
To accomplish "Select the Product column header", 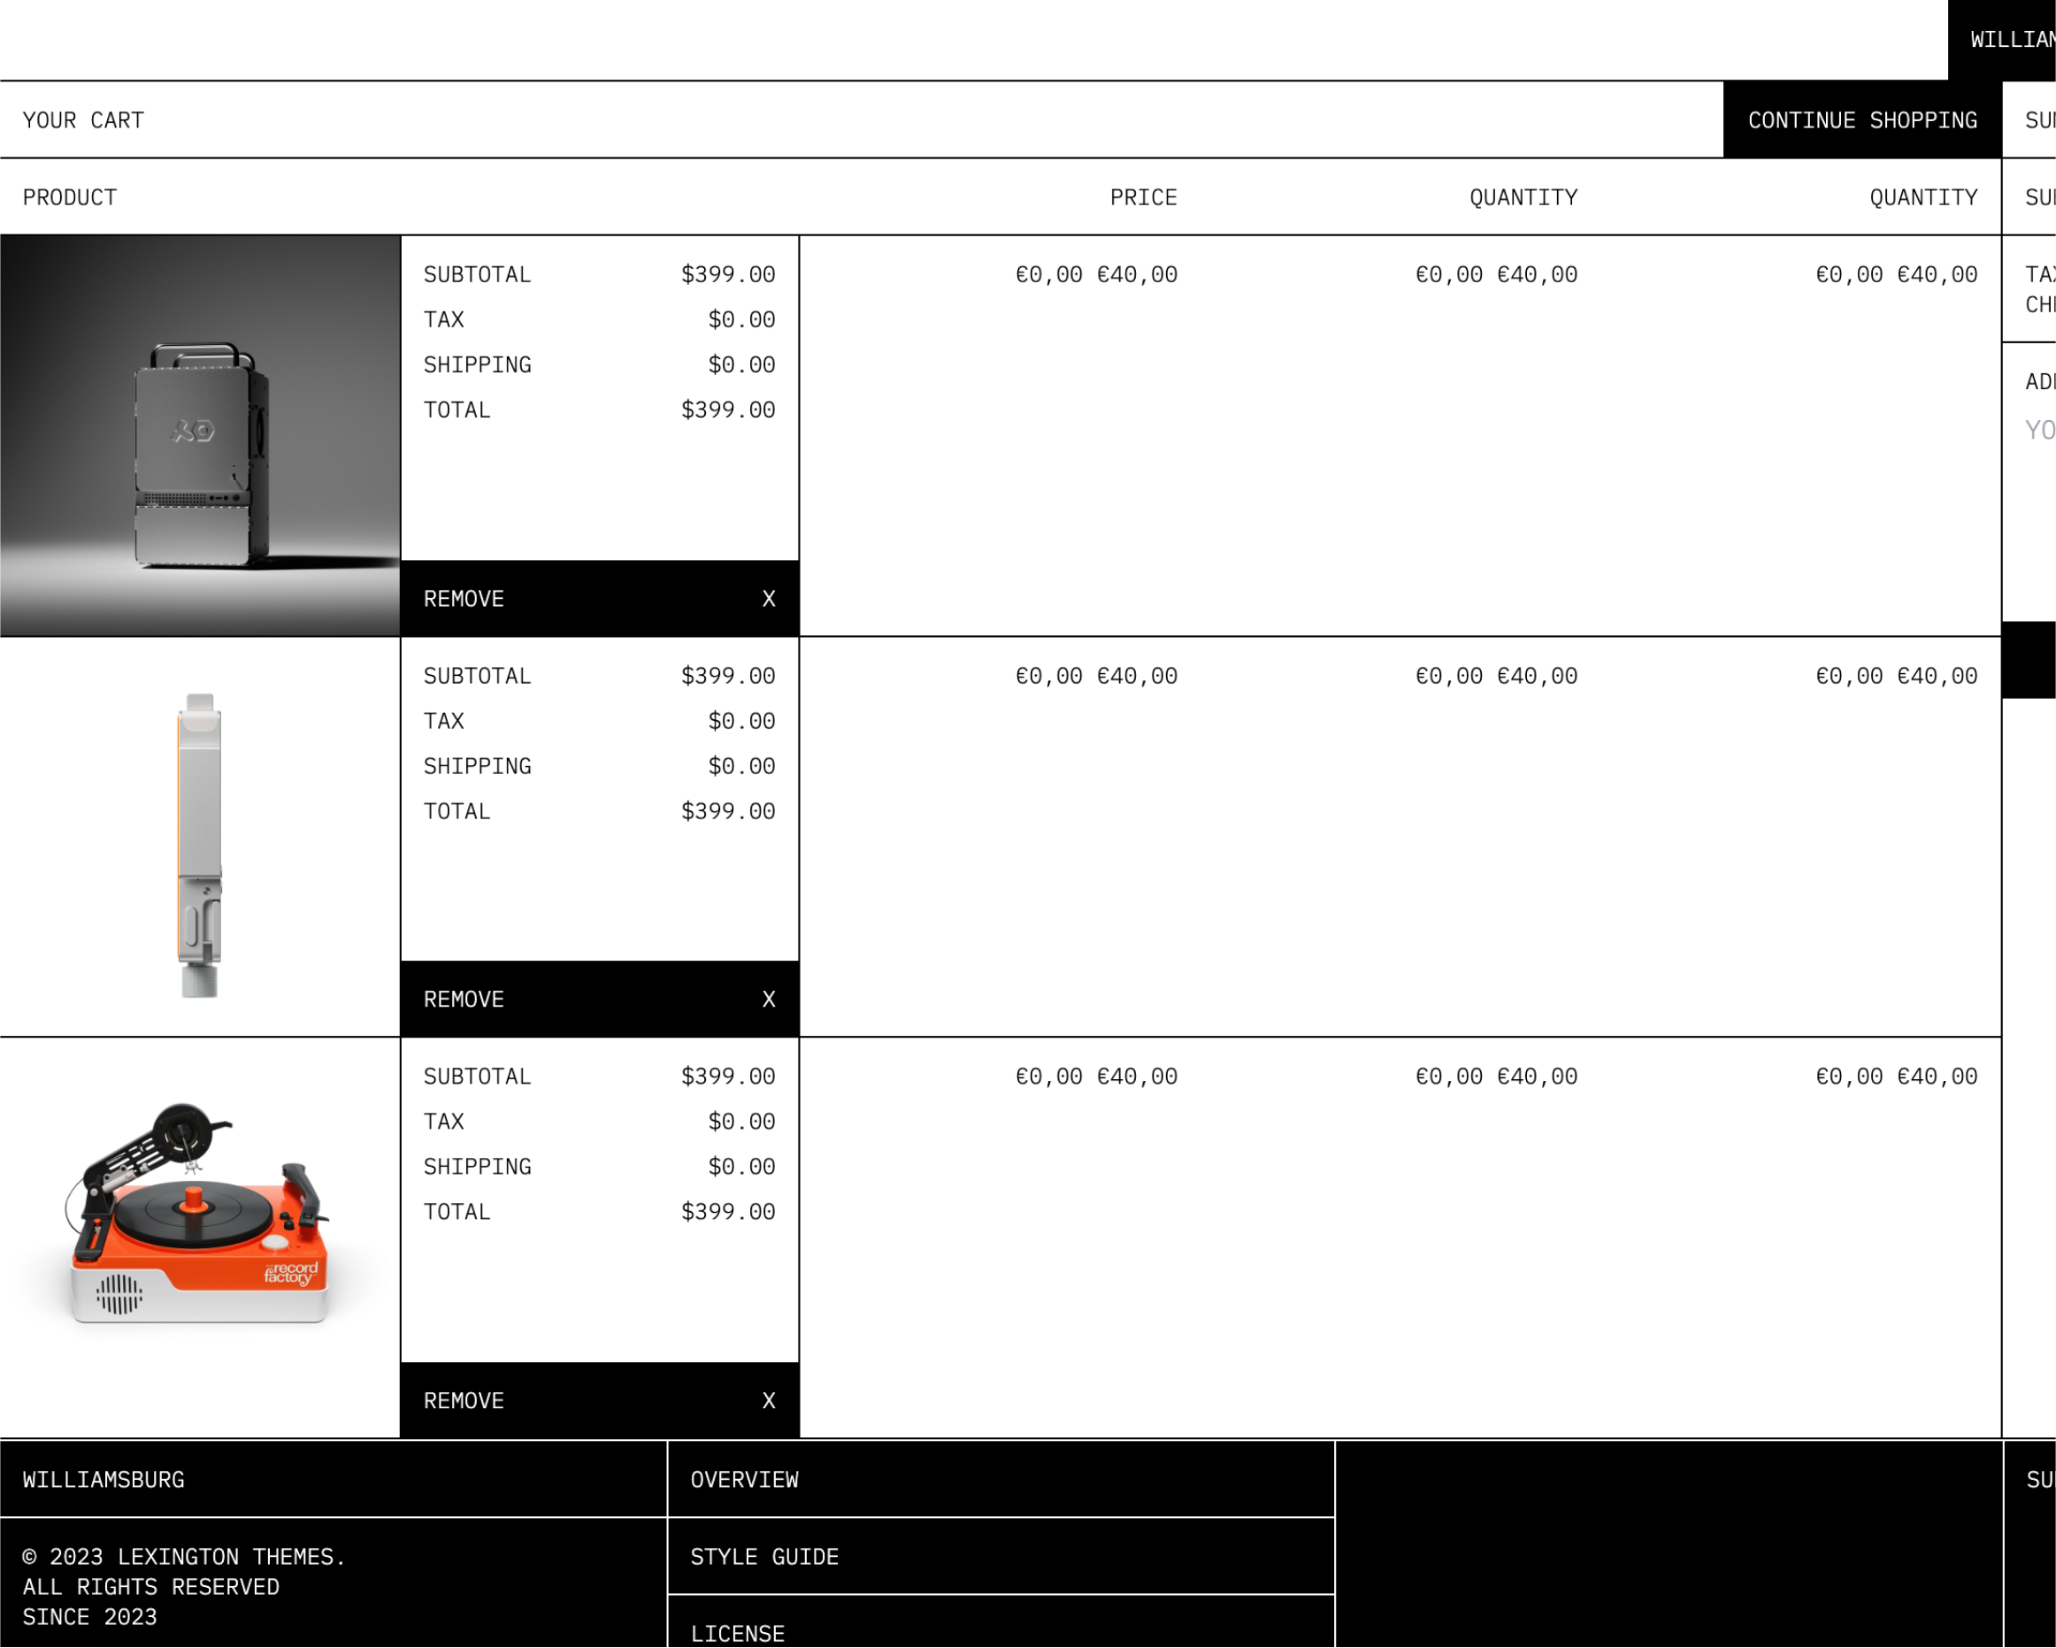I will point(70,197).
